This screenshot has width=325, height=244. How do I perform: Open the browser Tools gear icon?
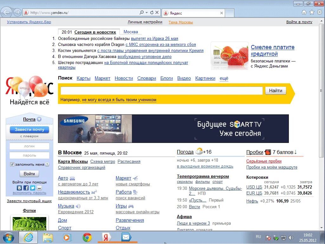coord(320,12)
